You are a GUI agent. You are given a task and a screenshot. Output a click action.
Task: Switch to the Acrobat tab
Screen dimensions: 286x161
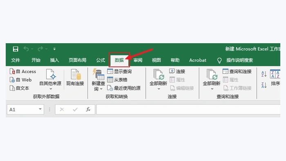click(x=198, y=60)
